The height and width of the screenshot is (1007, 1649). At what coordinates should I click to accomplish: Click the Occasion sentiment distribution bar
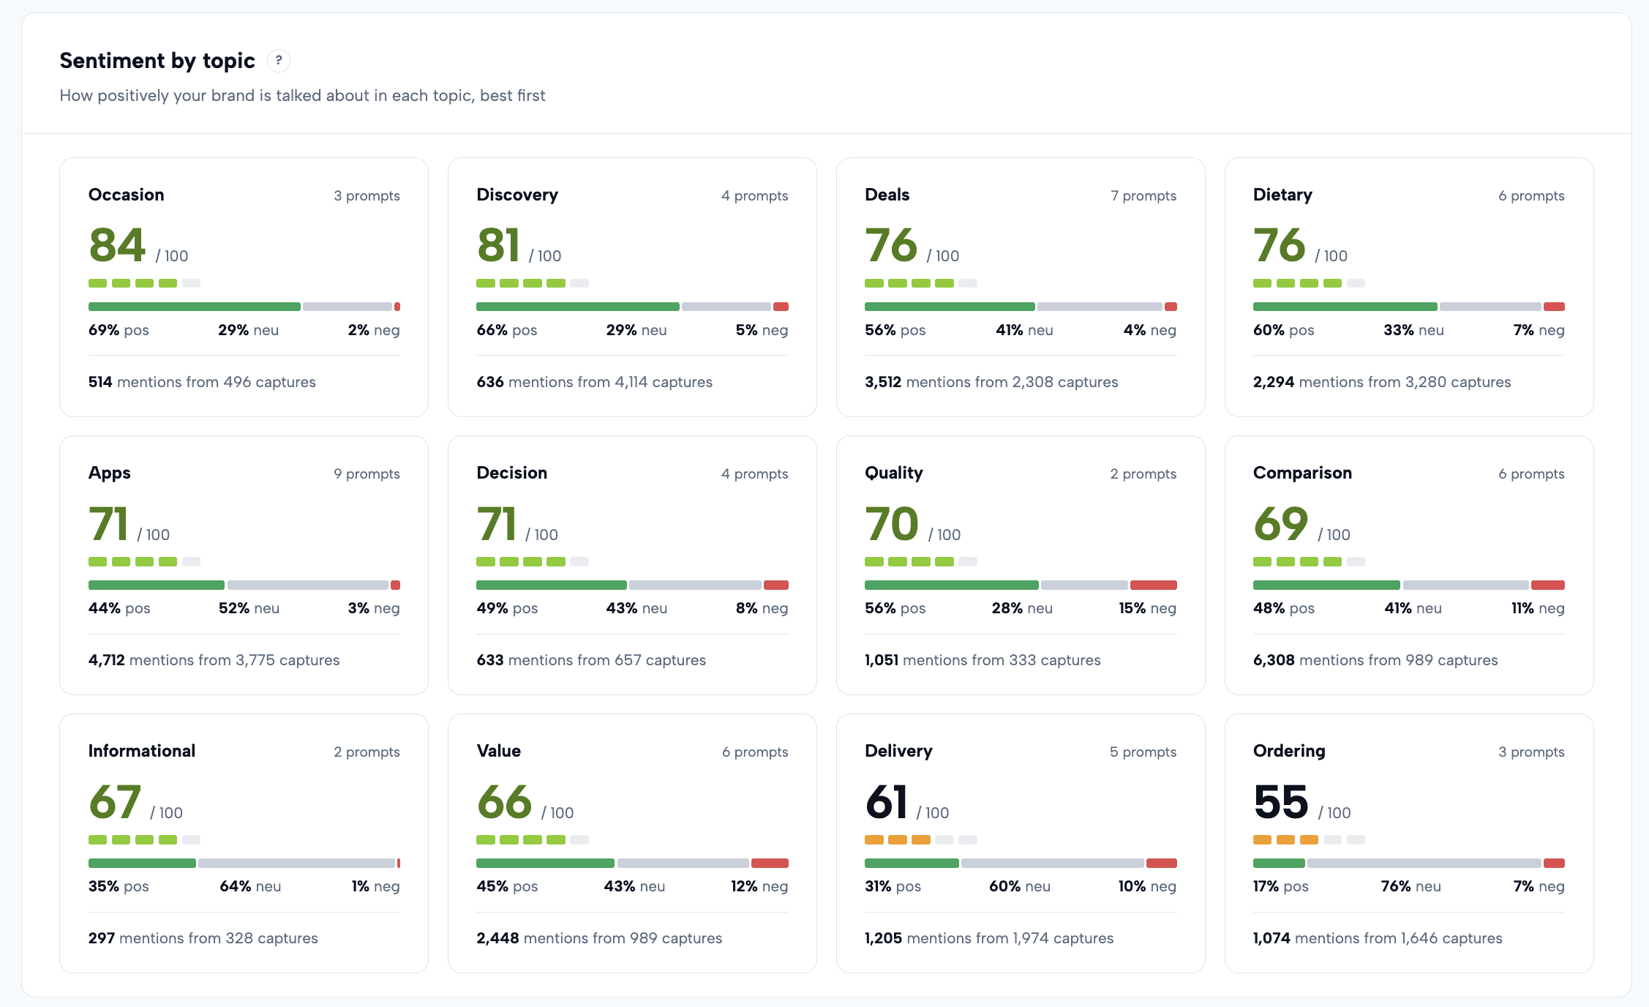tap(244, 307)
